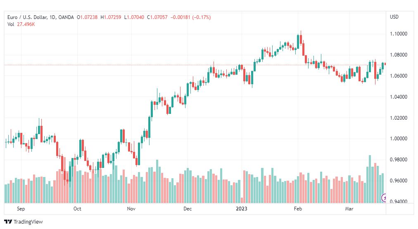Select the Vol 27.496K indicator label
Viewport: 418px width, 229px height.
pyautogui.click(x=21, y=24)
